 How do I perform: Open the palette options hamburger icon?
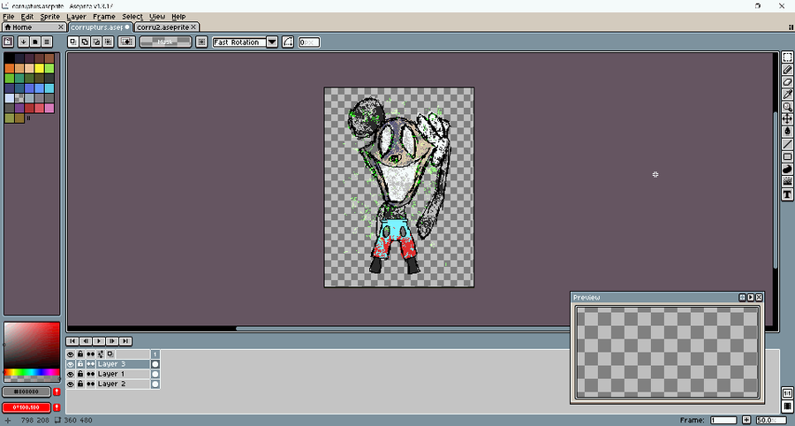click(47, 42)
